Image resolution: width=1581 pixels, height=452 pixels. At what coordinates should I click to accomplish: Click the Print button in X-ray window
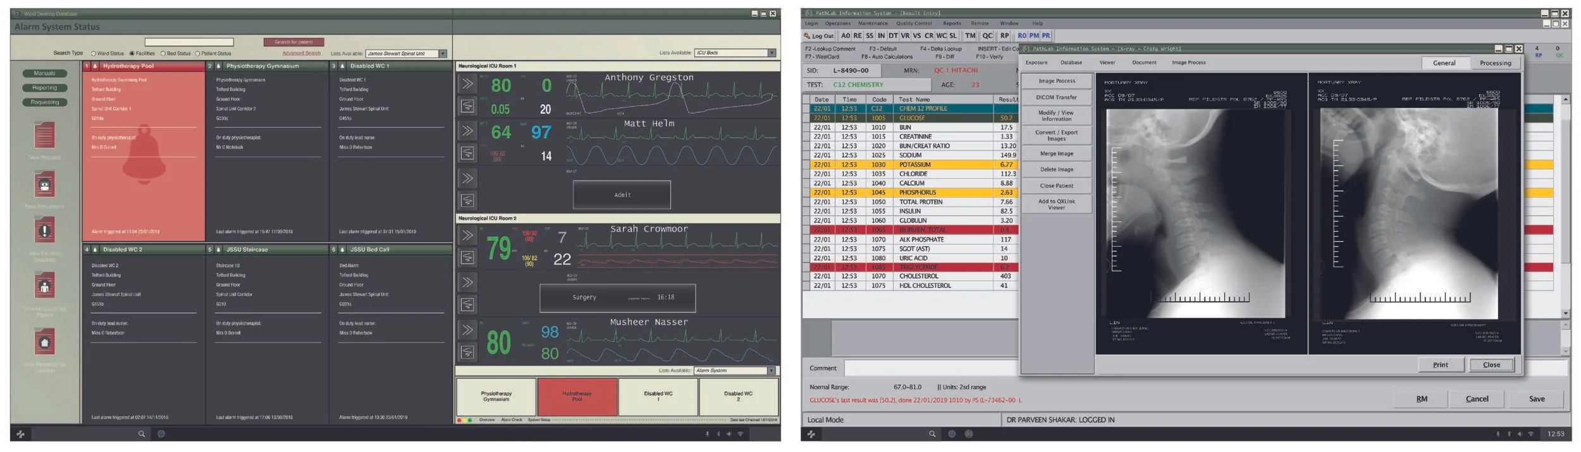pos(1440,365)
